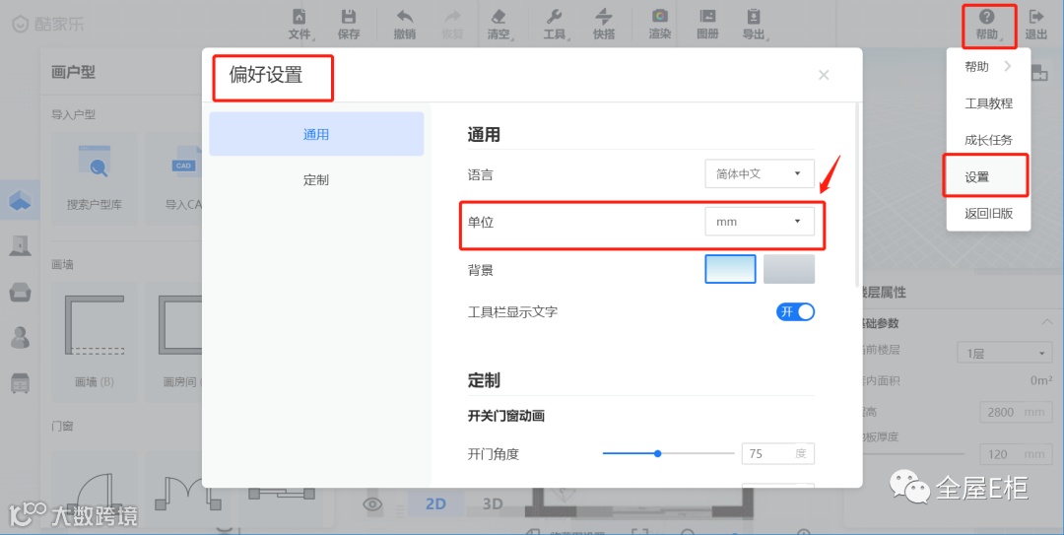Click the 开关门窗动画 heading text
This screenshot has height=535, width=1064.
click(506, 416)
